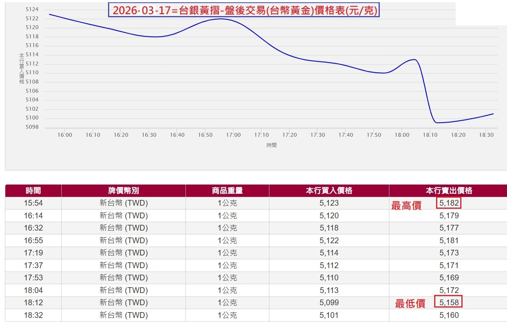The image size is (507, 329).
Task: Click the 最高價 red label
Action: (406, 206)
